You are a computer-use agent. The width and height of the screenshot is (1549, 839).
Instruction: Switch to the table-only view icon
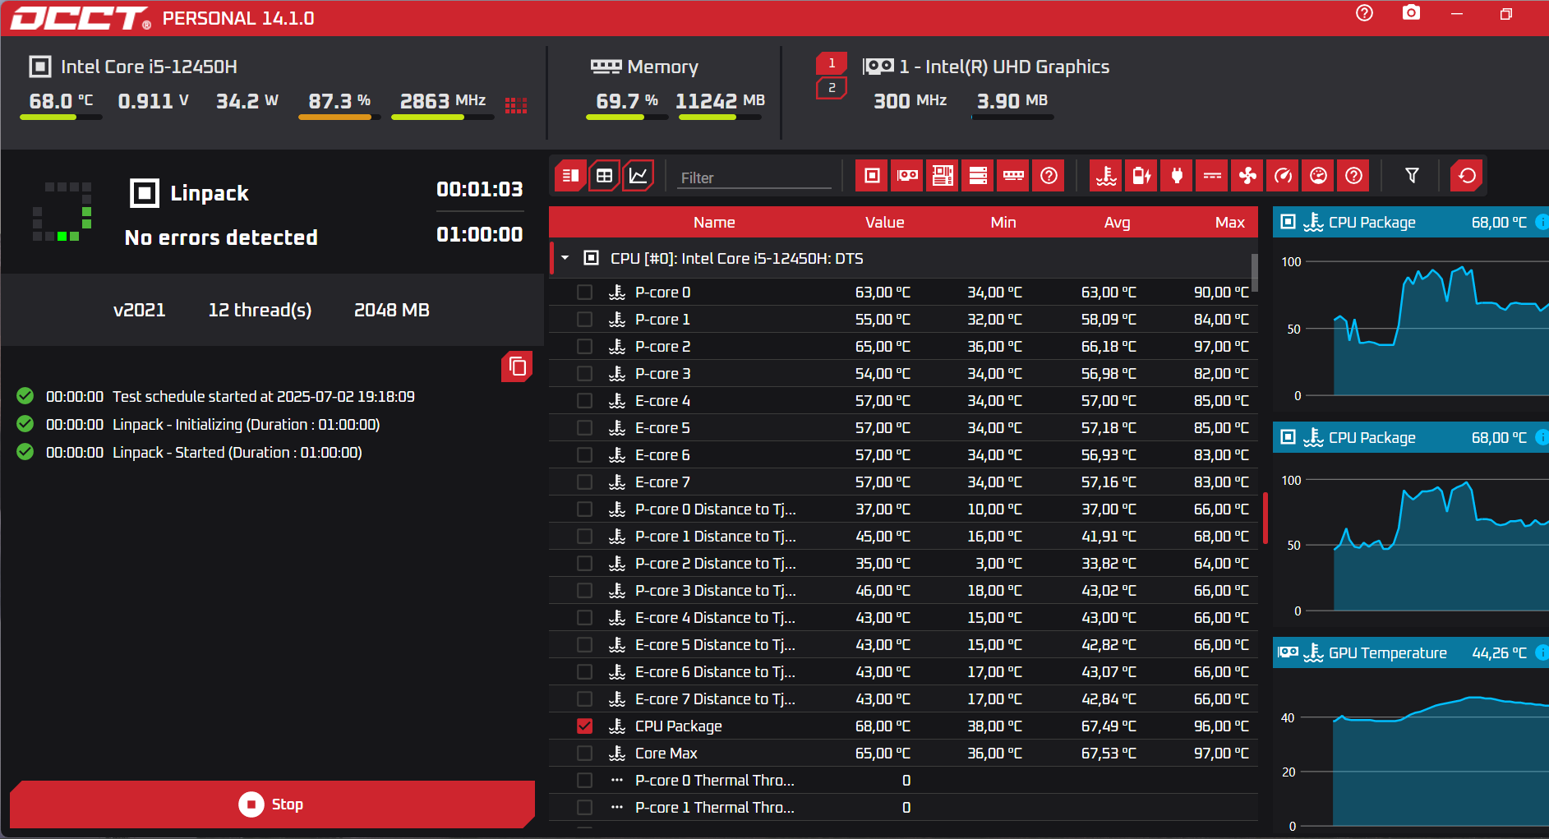[605, 176]
